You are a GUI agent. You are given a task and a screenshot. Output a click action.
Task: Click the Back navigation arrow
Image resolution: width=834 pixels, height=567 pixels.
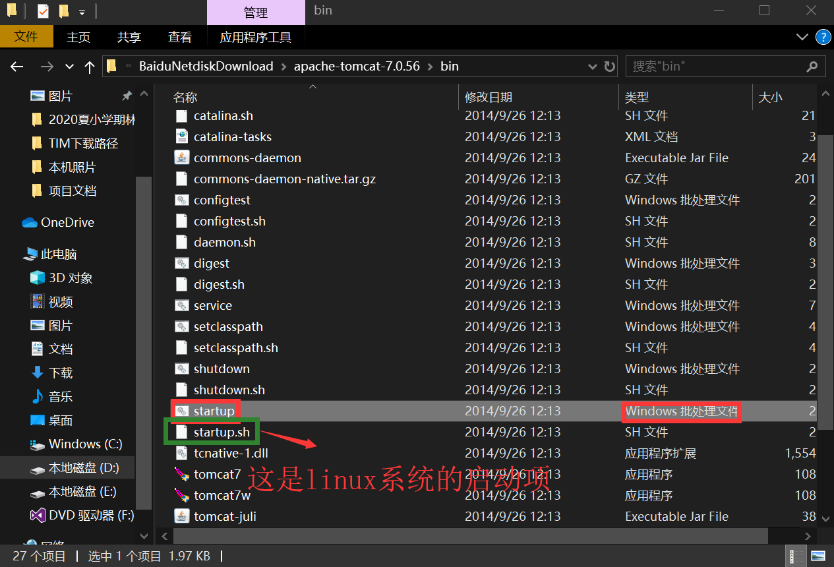point(17,67)
